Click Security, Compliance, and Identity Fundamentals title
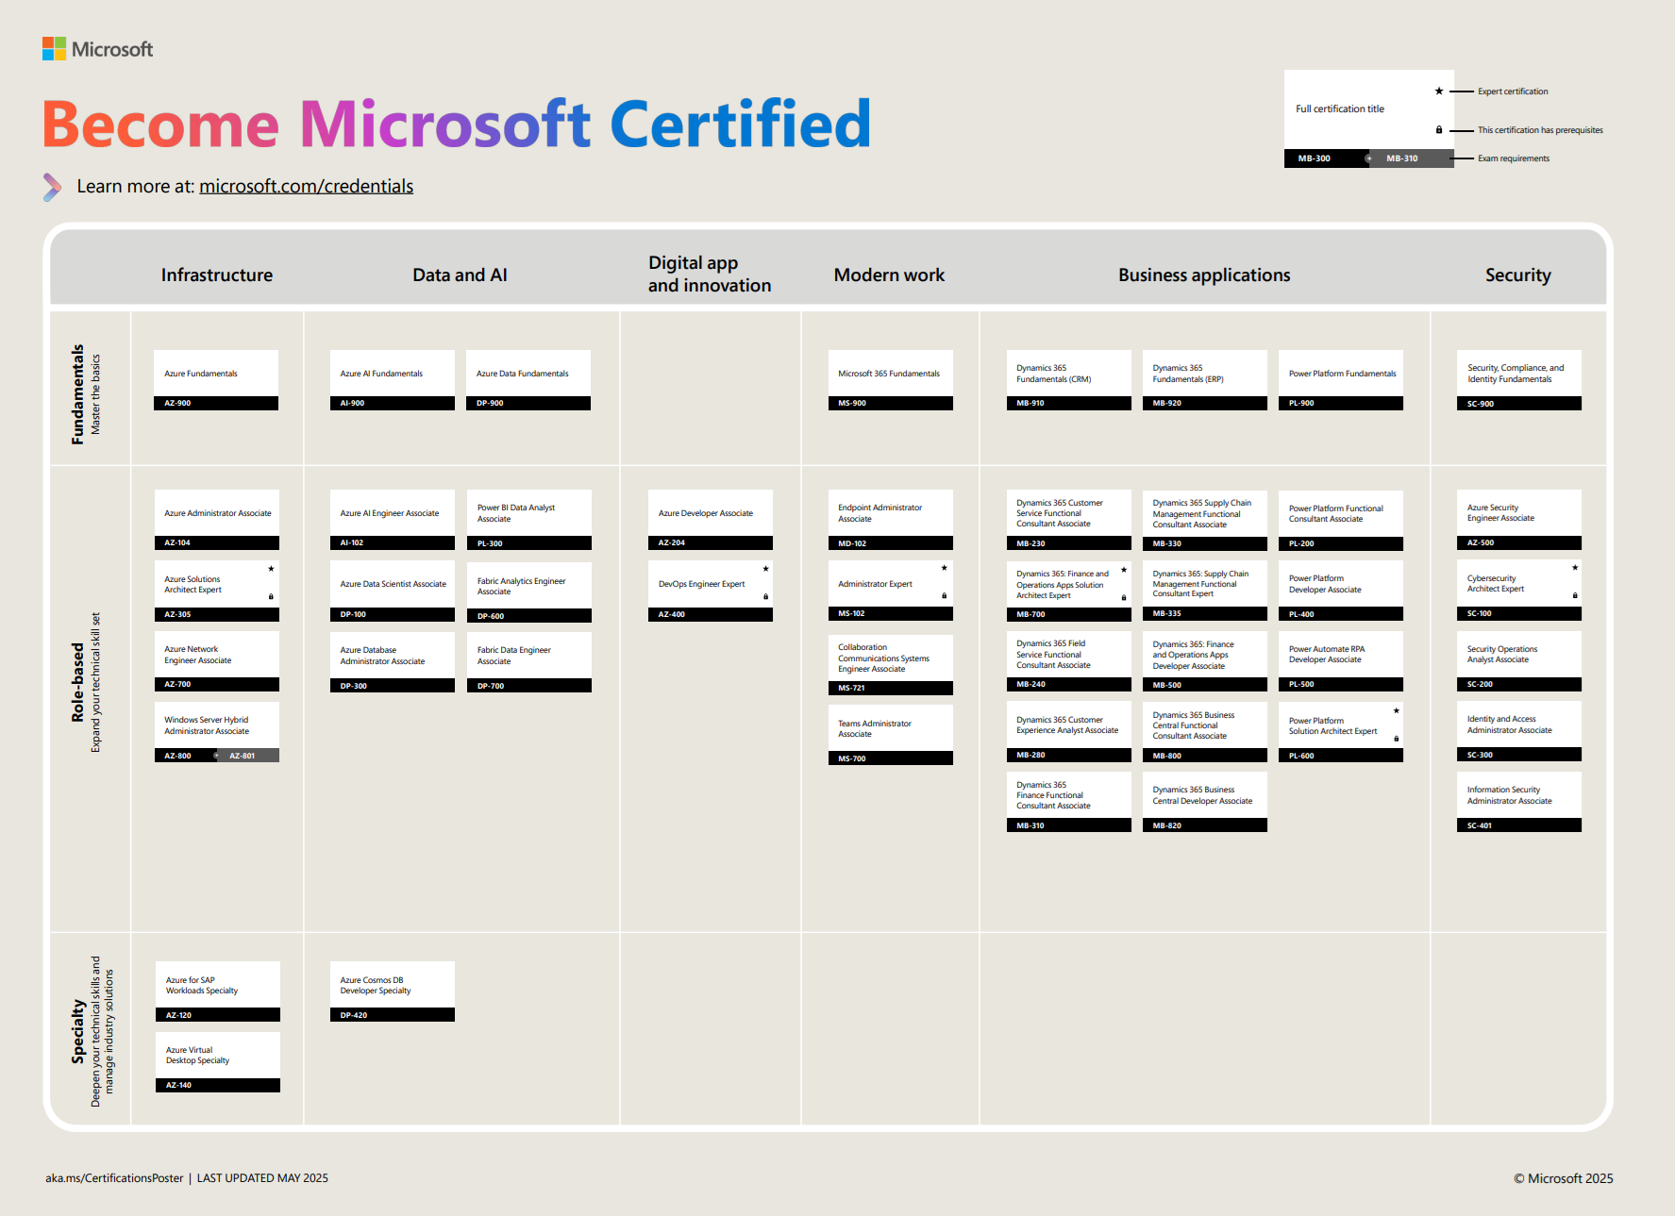 [x=1516, y=374]
